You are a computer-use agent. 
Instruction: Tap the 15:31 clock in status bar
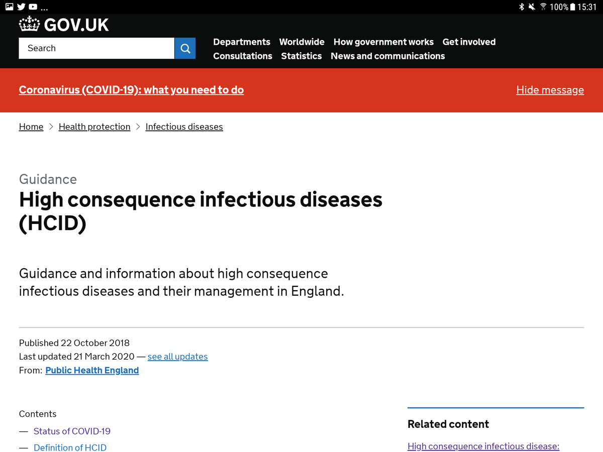click(x=587, y=7)
